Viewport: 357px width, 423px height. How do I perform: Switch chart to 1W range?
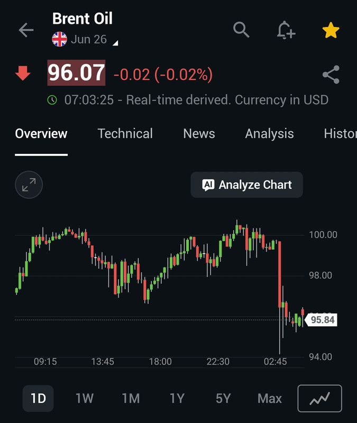pyautogui.click(x=85, y=399)
